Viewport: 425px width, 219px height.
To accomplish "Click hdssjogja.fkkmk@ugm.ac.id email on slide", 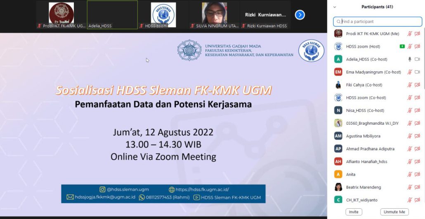I will [x=105, y=197].
